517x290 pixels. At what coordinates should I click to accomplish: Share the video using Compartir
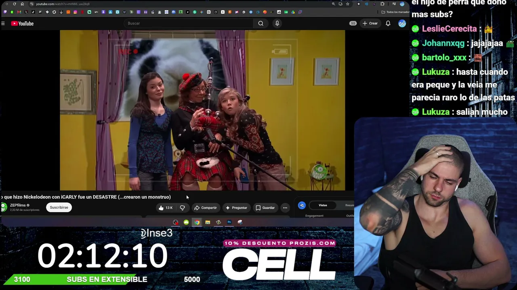pyautogui.click(x=206, y=208)
